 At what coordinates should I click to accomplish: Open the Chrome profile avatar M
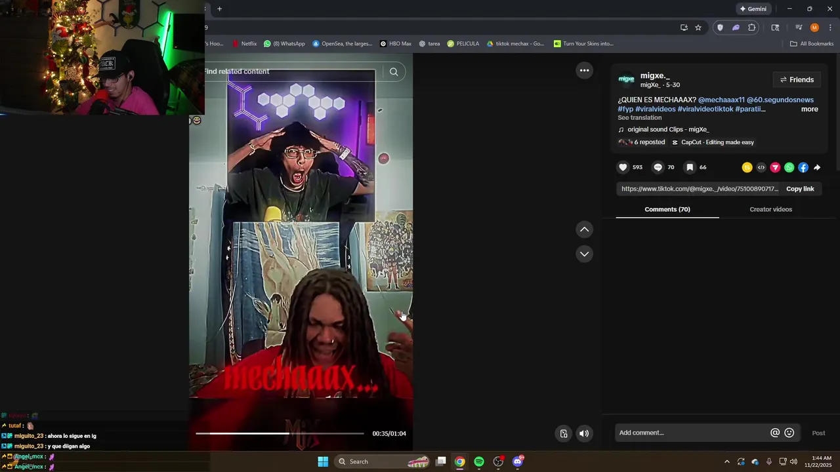coord(814,28)
